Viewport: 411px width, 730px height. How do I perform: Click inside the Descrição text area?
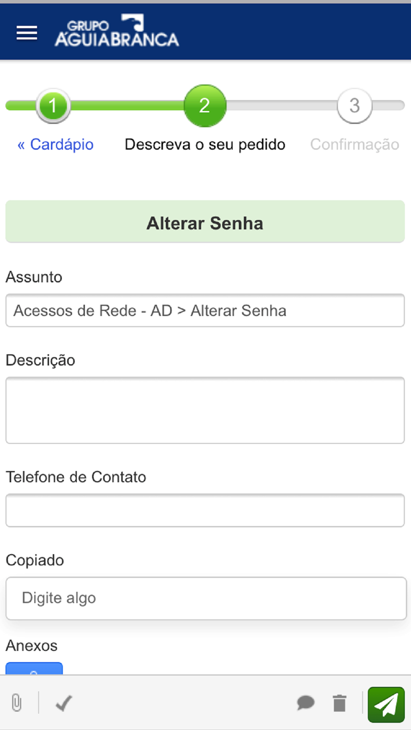pos(205,410)
